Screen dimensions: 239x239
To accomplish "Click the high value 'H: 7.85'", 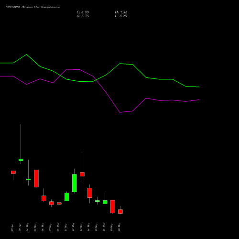I will [x=121, y=12].
